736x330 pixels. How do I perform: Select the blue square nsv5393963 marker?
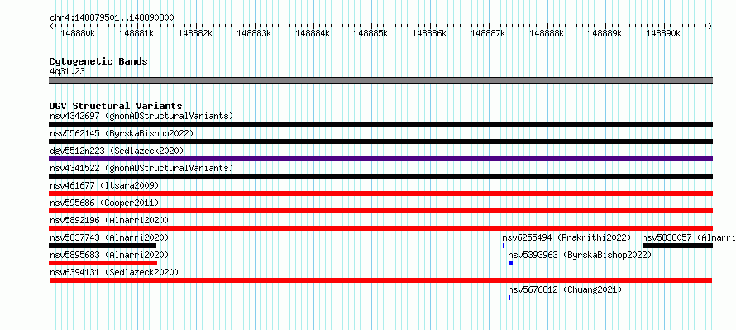click(x=511, y=263)
